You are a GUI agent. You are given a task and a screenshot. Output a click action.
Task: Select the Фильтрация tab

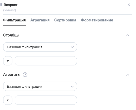click(x=14, y=20)
